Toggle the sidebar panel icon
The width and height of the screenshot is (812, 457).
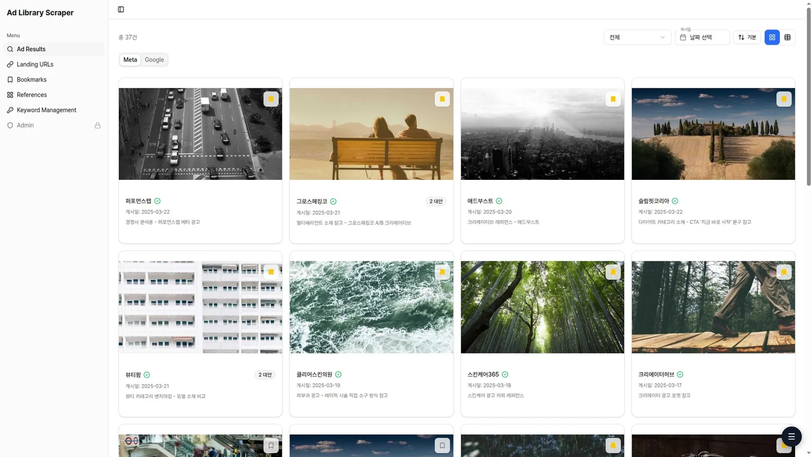tap(121, 10)
